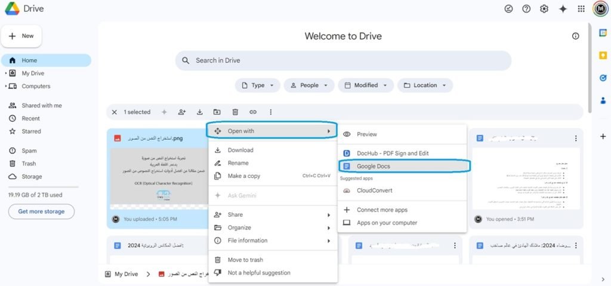Open the offline ready status icon
Viewport: 611px width, 286px height.
pyautogui.click(x=508, y=8)
